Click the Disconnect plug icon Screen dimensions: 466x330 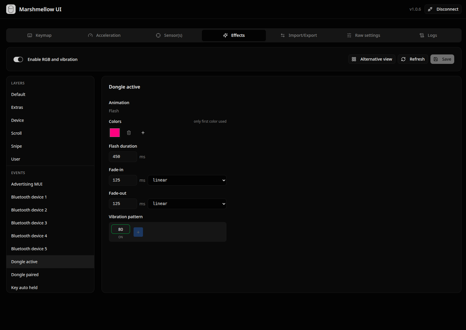pos(430,9)
